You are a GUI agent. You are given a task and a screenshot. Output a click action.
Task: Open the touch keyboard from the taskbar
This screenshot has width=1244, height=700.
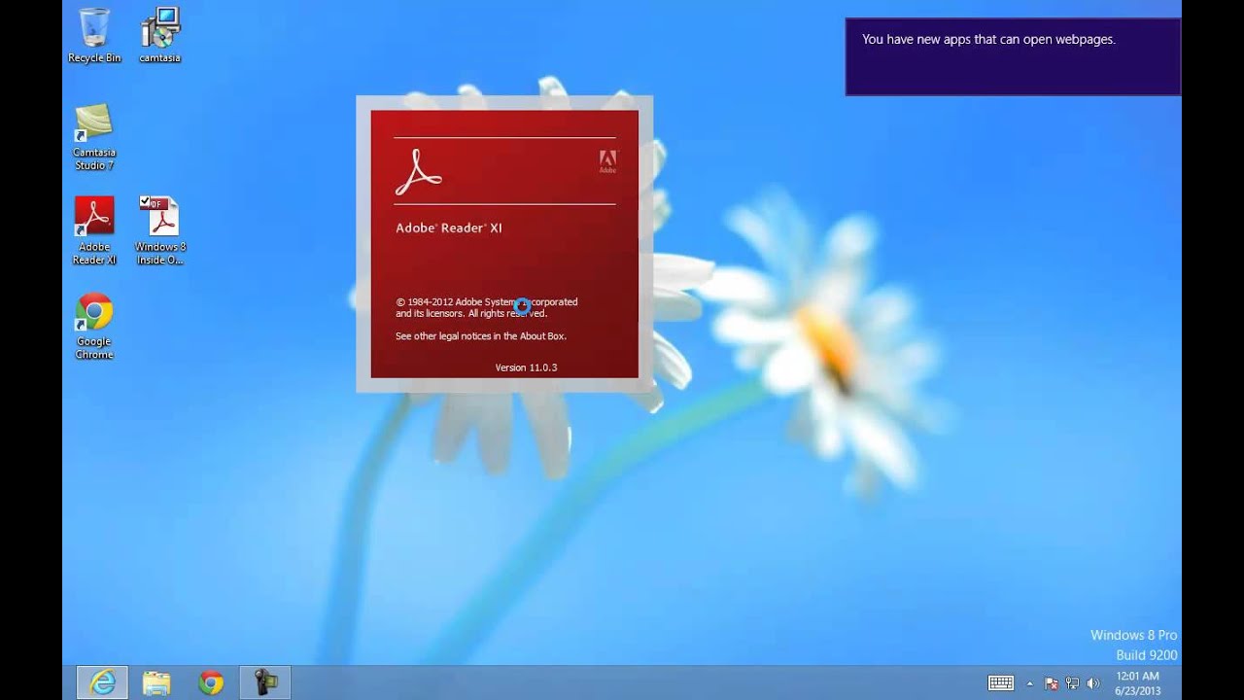(1001, 682)
